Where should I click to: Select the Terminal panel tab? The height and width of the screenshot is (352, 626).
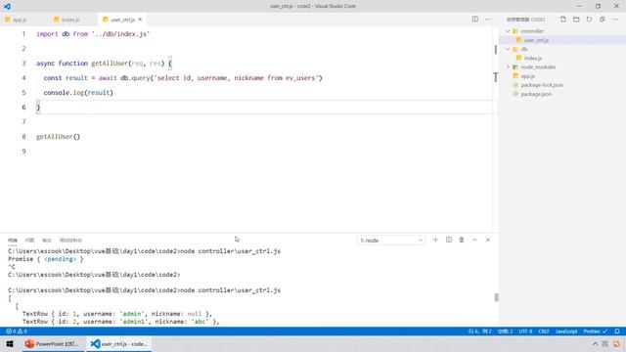13,241
